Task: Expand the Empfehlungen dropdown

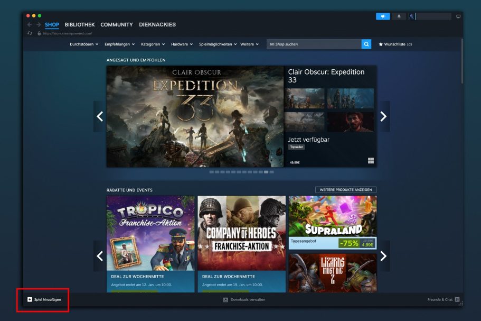Action: coord(120,44)
